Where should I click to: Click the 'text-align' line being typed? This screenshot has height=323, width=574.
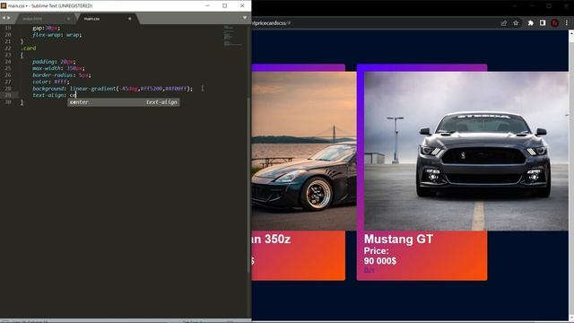[54, 95]
